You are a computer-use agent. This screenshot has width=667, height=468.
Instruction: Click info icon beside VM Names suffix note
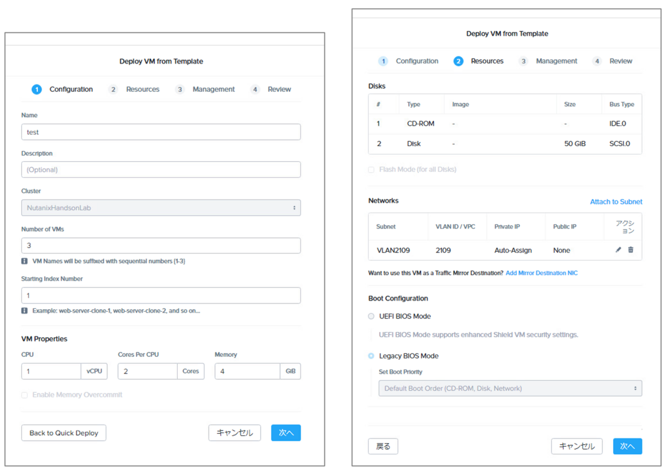(24, 261)
